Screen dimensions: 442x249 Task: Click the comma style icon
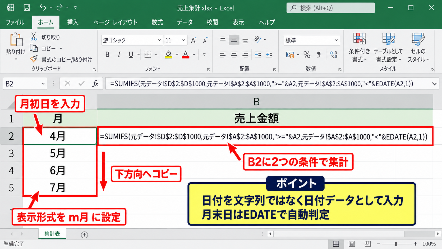click(319, 55)
